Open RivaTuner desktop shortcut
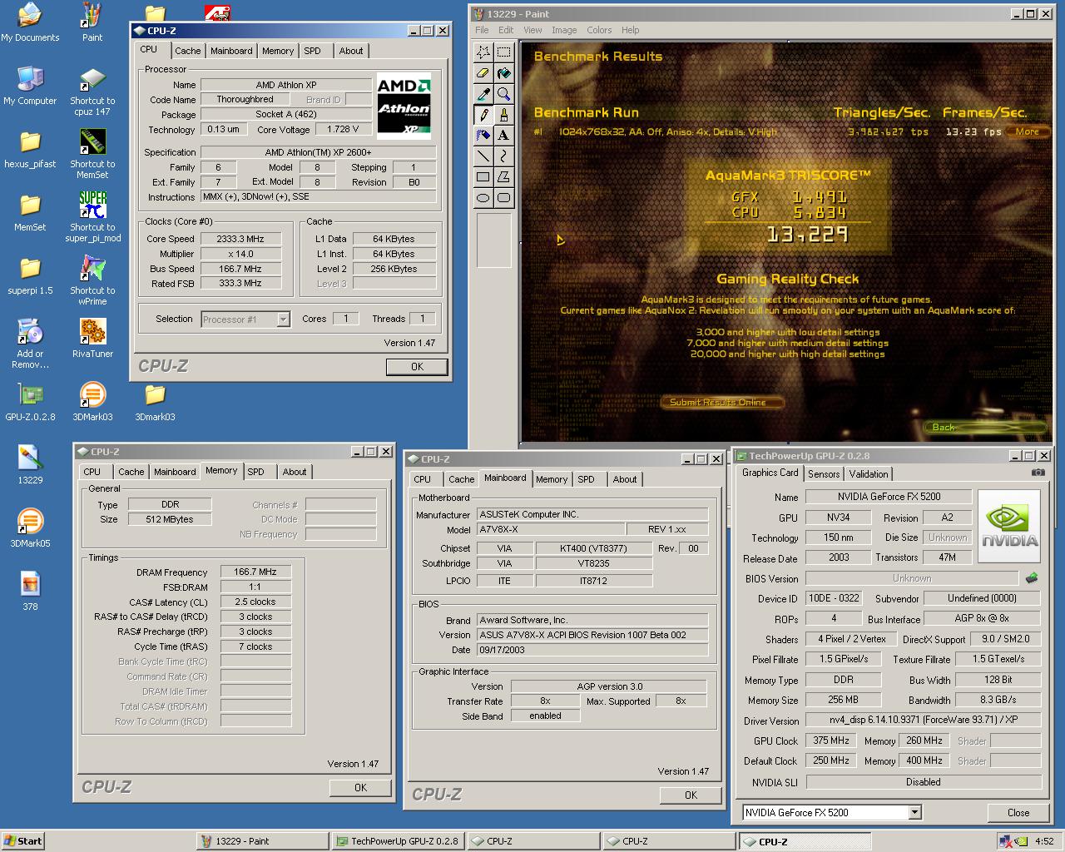The width and height of the screenshot is (1065, 852). (92, 338)
